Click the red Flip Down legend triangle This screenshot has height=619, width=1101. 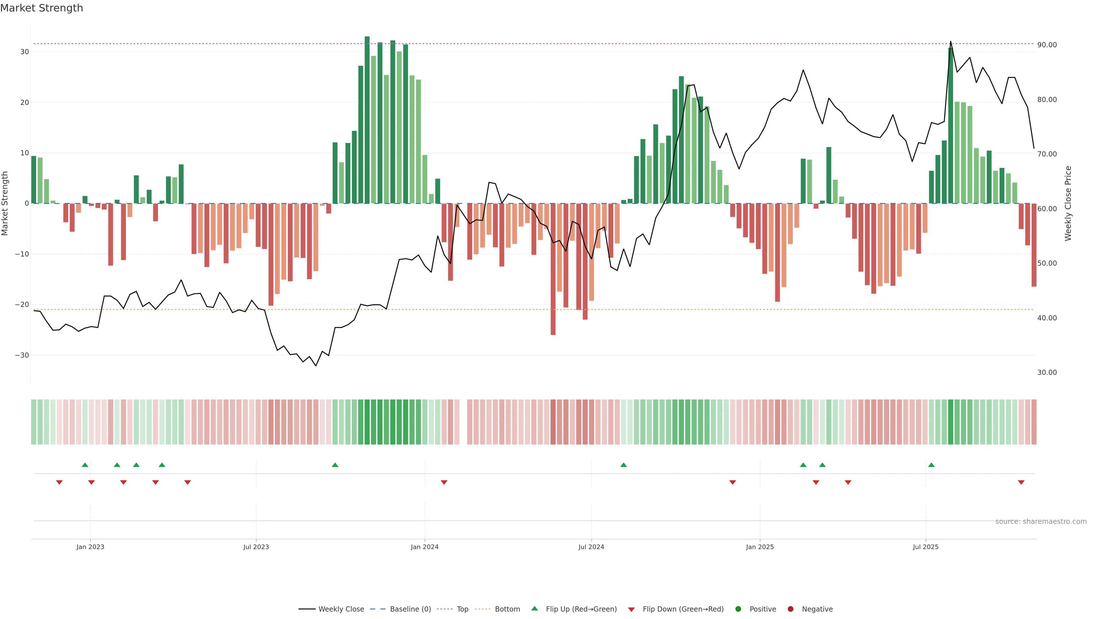[631, 609]
